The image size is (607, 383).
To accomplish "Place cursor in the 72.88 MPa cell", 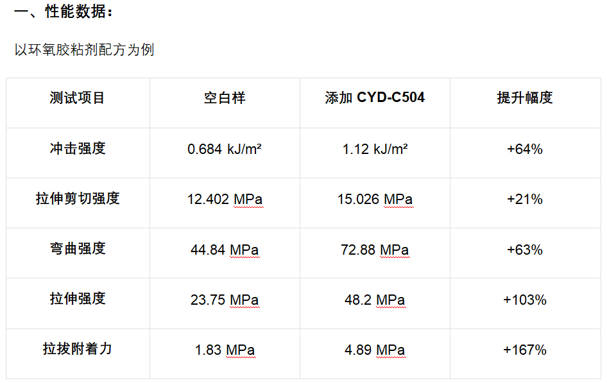I will (375, 250).
